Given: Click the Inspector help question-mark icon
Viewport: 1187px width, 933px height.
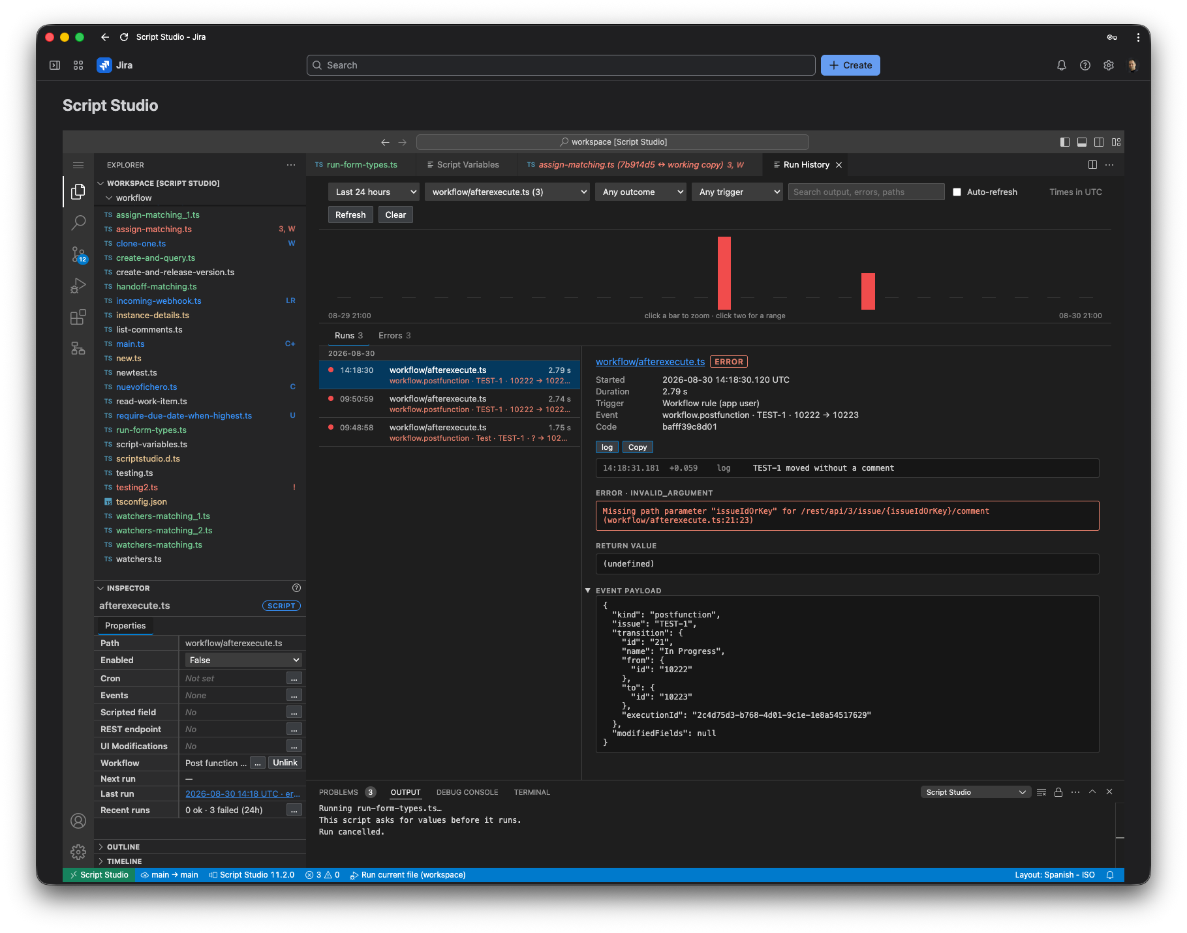Looking at the screenshot, I should [x=296, y=588].
